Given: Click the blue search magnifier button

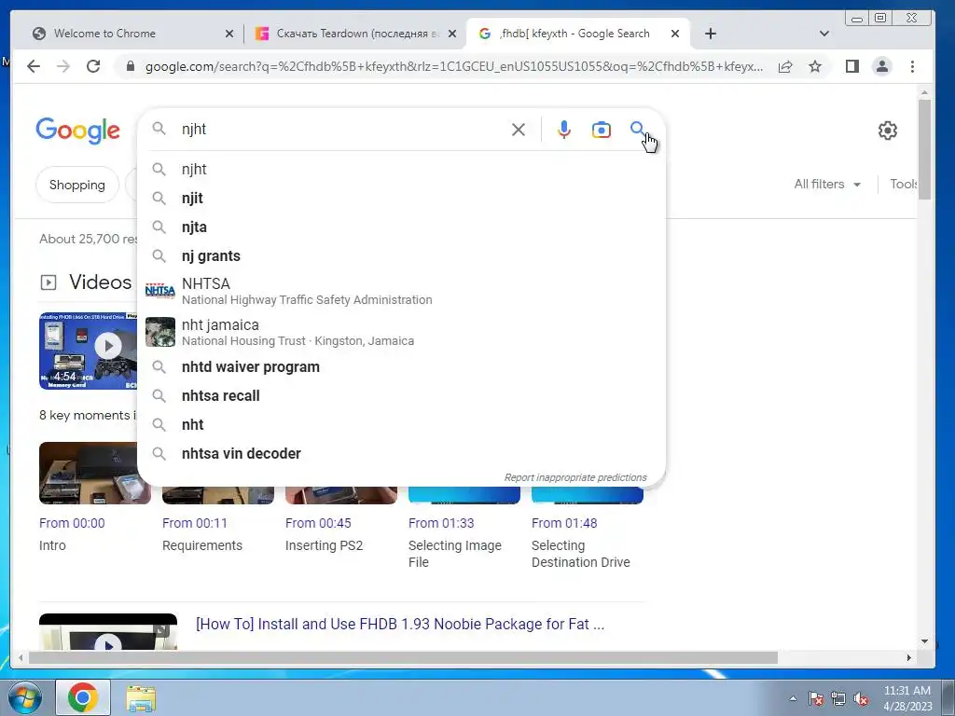Looking at the screenshot, I should pos(637,129).
